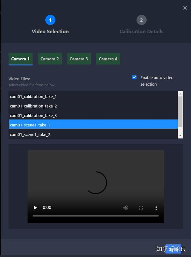Click the blue button at bottom right
The width and height of the screenshot is (191, 257).
173,249
